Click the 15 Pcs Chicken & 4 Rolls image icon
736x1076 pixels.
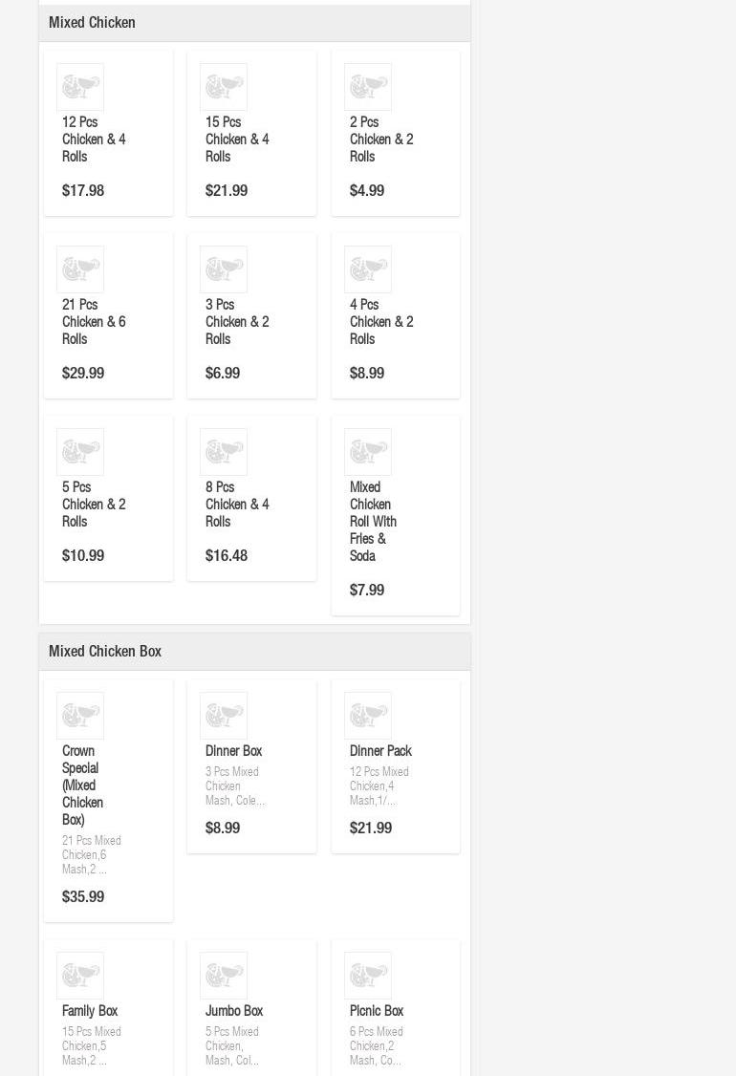(x=224, y=88)
